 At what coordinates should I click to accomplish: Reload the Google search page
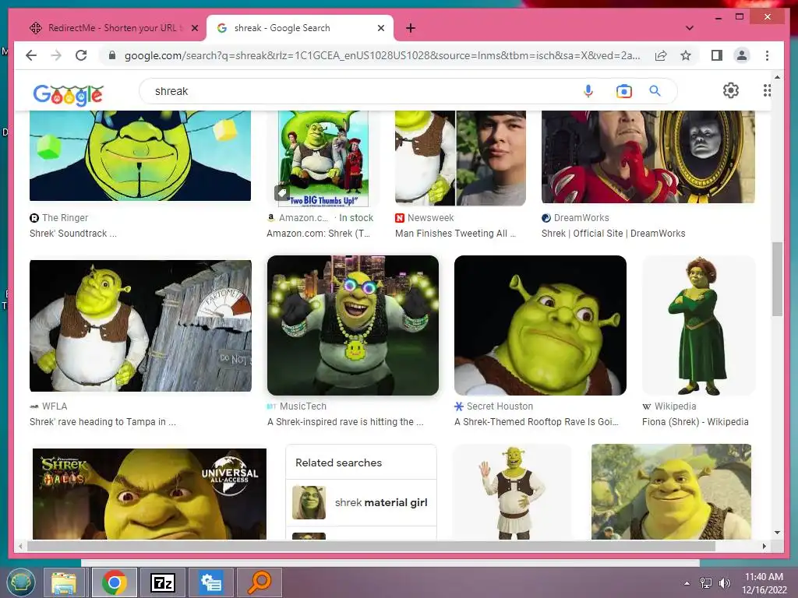click(x=81, y=55)
